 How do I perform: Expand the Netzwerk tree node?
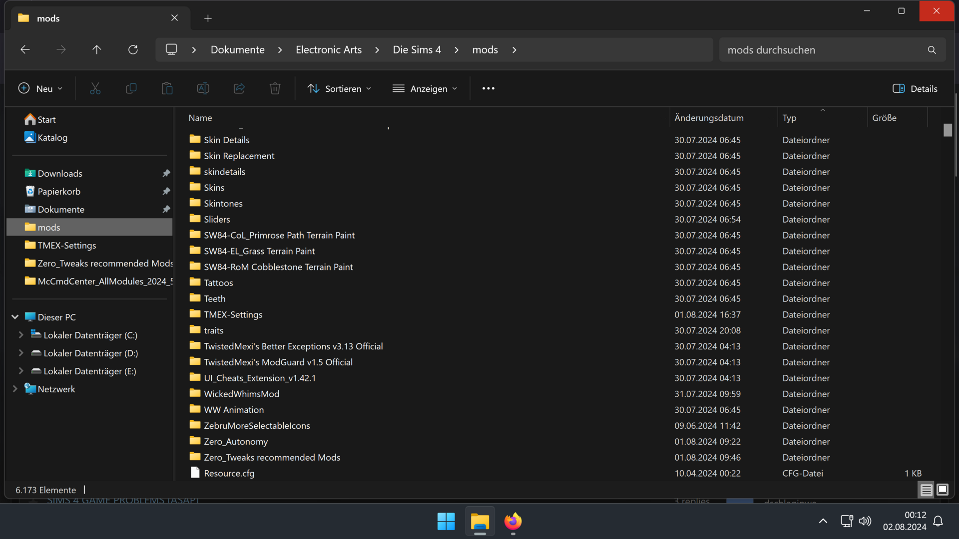pos(15,389)
